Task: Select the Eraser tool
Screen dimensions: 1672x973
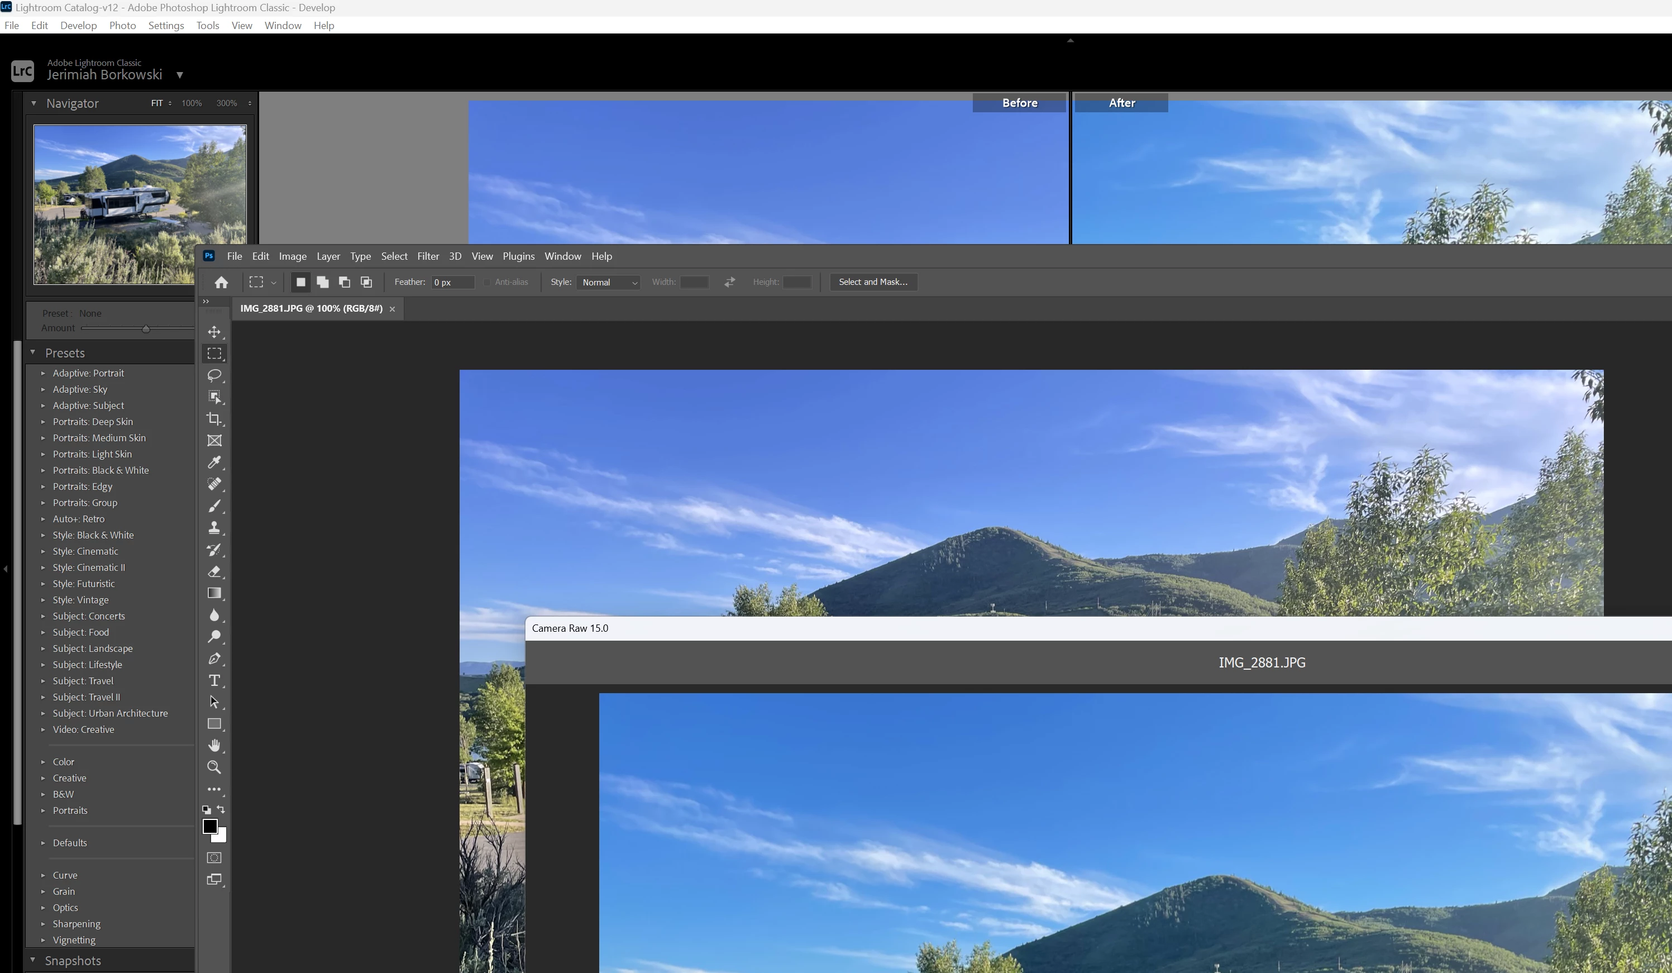Action: click(214, 571)
